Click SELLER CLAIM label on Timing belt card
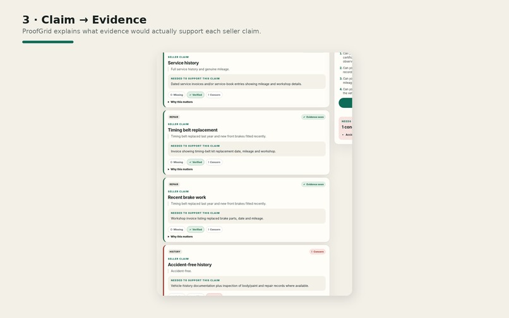The width and height of the screenshot is (509, 318). pyautogui.click(x=178, y=124)
